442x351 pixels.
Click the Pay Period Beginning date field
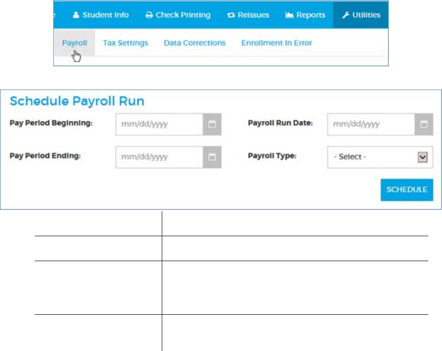coord(159,124)
